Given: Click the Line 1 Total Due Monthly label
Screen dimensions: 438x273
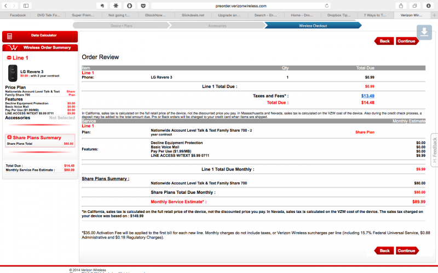Looking at the screenshot, I should click(x=228, y=169).
